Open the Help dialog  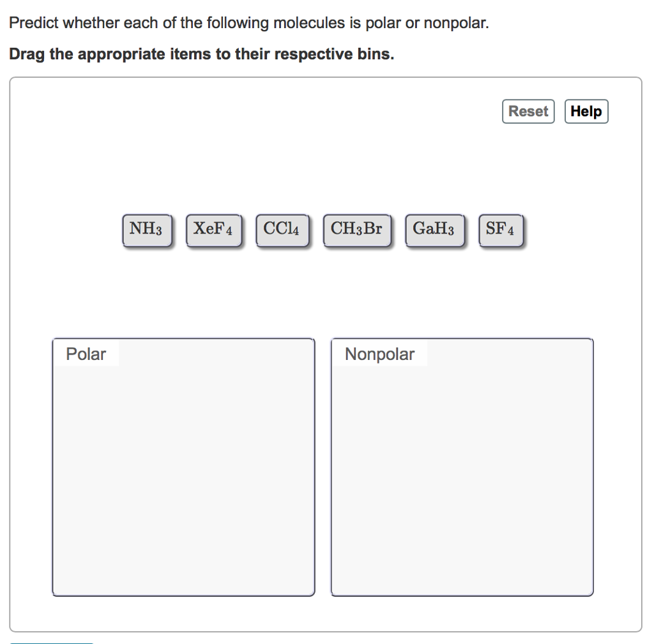(x=586, y=111)
